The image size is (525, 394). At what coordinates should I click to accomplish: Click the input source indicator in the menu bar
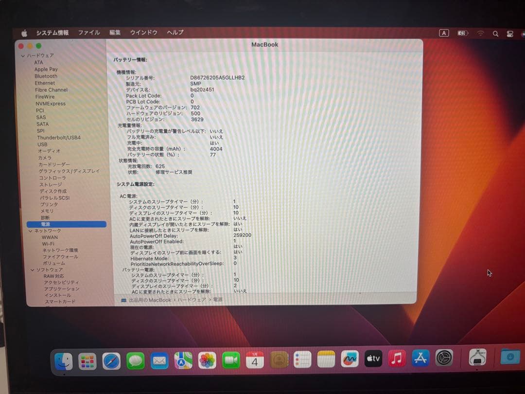coord(444,33)
